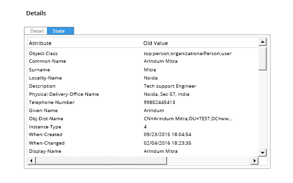The height and width of the screenshot is (183, 293).
Task: Select the Instance-Type attribute
Action: [x=45, y=127]
